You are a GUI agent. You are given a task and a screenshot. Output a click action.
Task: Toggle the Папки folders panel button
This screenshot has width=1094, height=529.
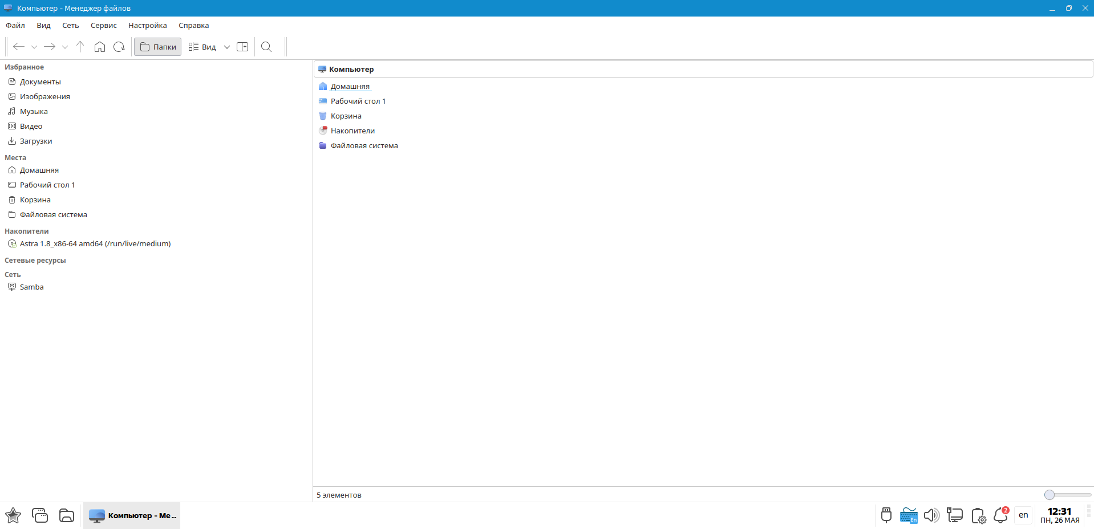(158, 47)
